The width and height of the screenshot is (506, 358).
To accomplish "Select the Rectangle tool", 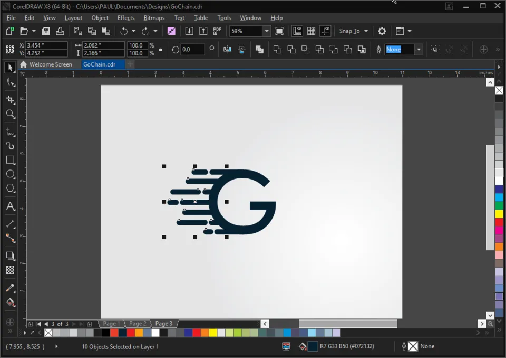I will (11, 160).
